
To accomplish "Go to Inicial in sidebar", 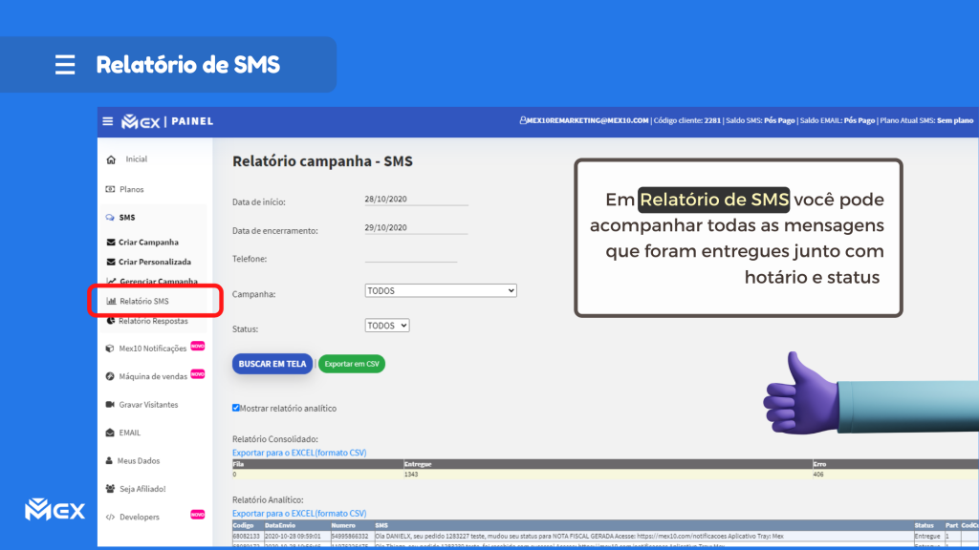I will click(136, 159).
